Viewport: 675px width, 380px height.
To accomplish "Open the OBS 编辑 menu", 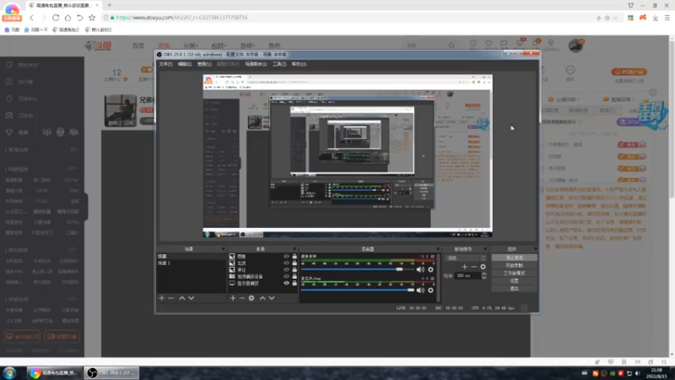I will pos(185,64).
